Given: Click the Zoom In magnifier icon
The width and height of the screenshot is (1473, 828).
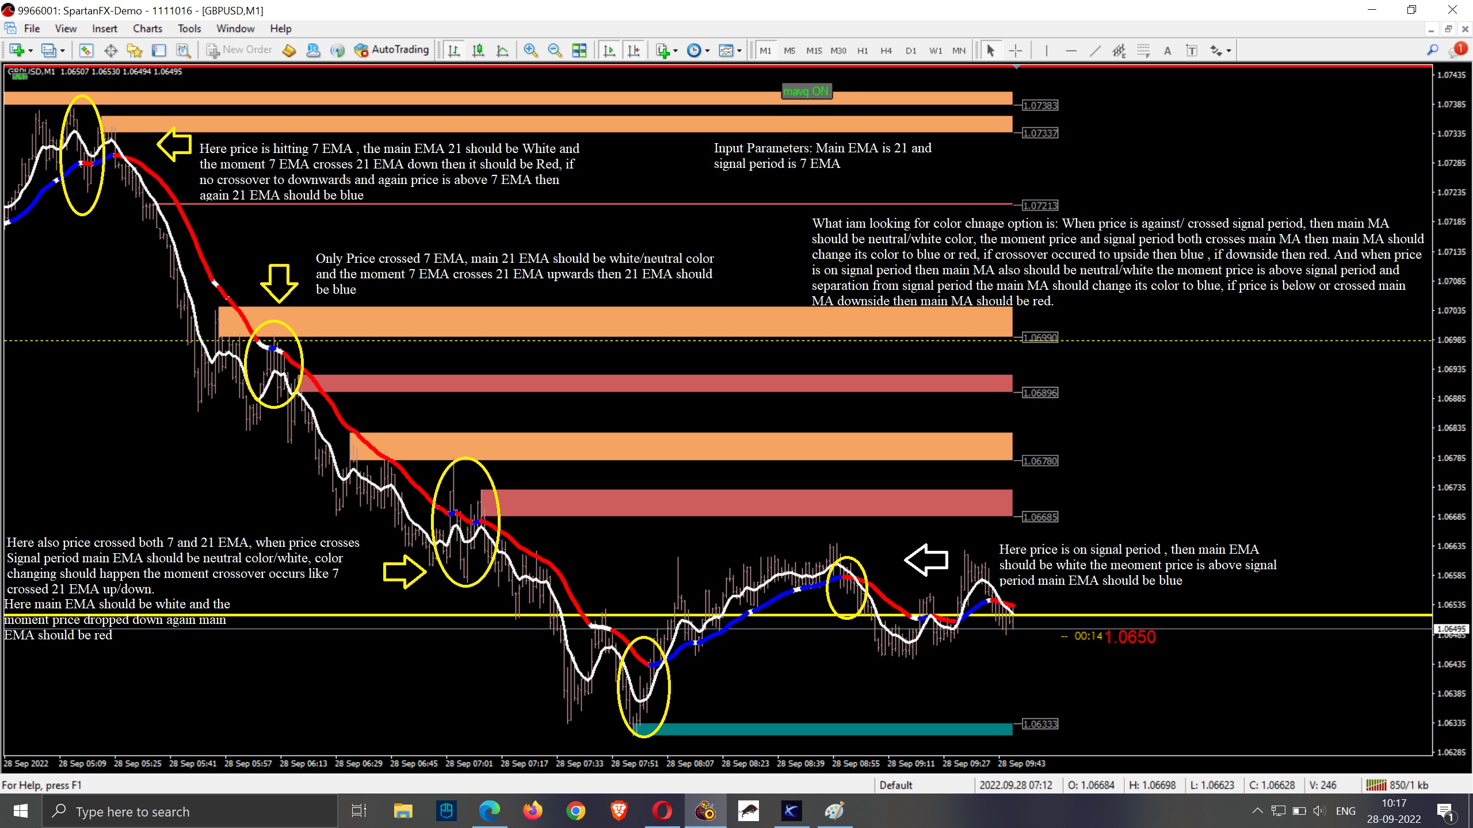Looking at the screenshot, I should (530, 51).
